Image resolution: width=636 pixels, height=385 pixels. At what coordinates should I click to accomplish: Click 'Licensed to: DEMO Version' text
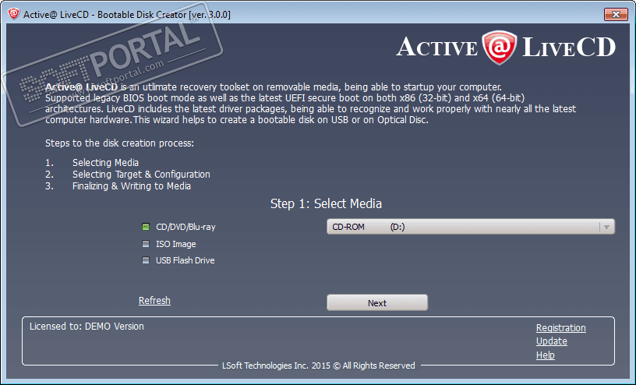pos(87,327)
